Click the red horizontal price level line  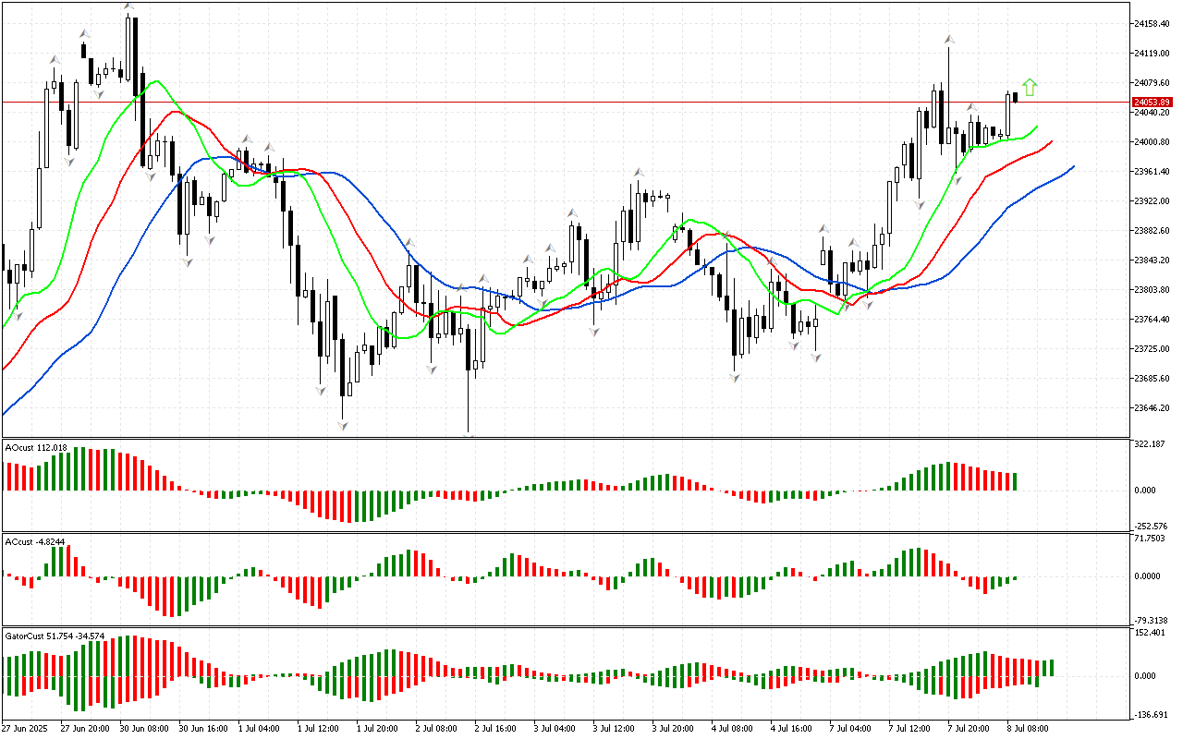(x=555, y=102)
